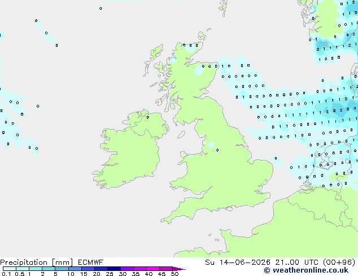Click the '0.1' label under the legend
The image size is (358, 276).
(x=6, y=274)
